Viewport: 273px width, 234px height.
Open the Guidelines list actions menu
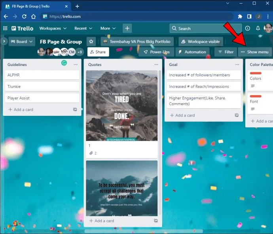[76, 64]
